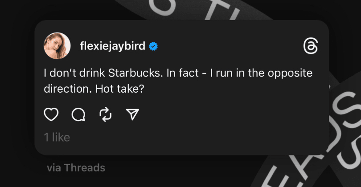361x187 pixels.
Task: Open flexiejaybird's profile picture
Action: [57, 46]
